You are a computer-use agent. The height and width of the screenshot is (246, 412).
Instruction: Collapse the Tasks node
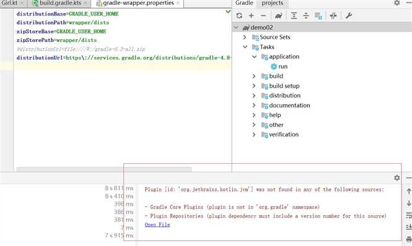[245, 47]
